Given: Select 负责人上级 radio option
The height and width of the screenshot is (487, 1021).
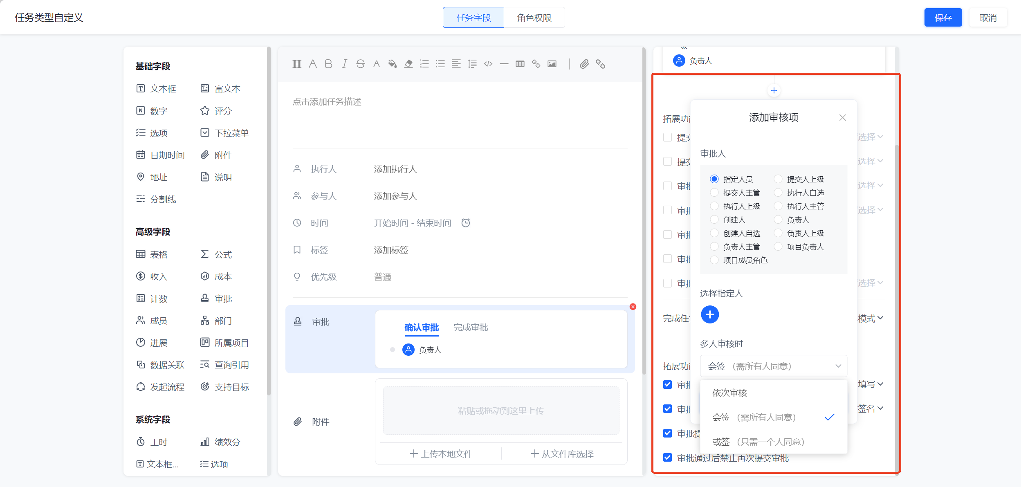Looking at the screenshot, I should point(799,233).
